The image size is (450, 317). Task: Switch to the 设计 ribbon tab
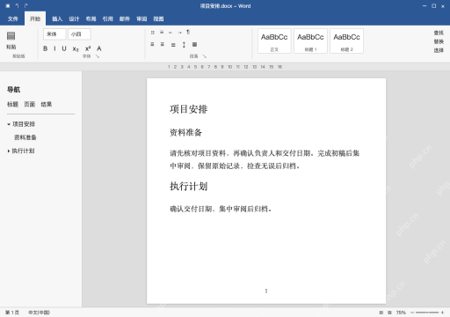pyautogui.click(x=74, y=18)
